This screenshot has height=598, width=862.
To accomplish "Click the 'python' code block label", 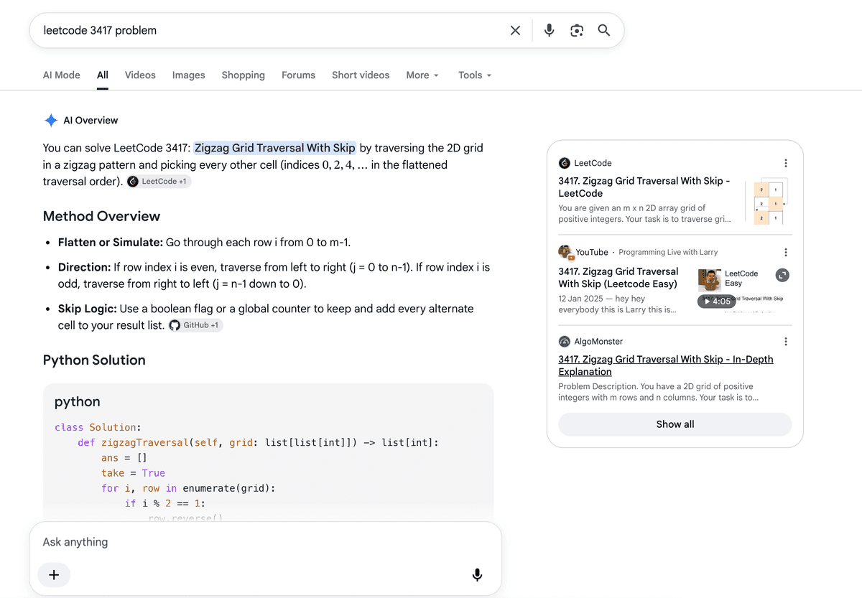I will (78, 401).
